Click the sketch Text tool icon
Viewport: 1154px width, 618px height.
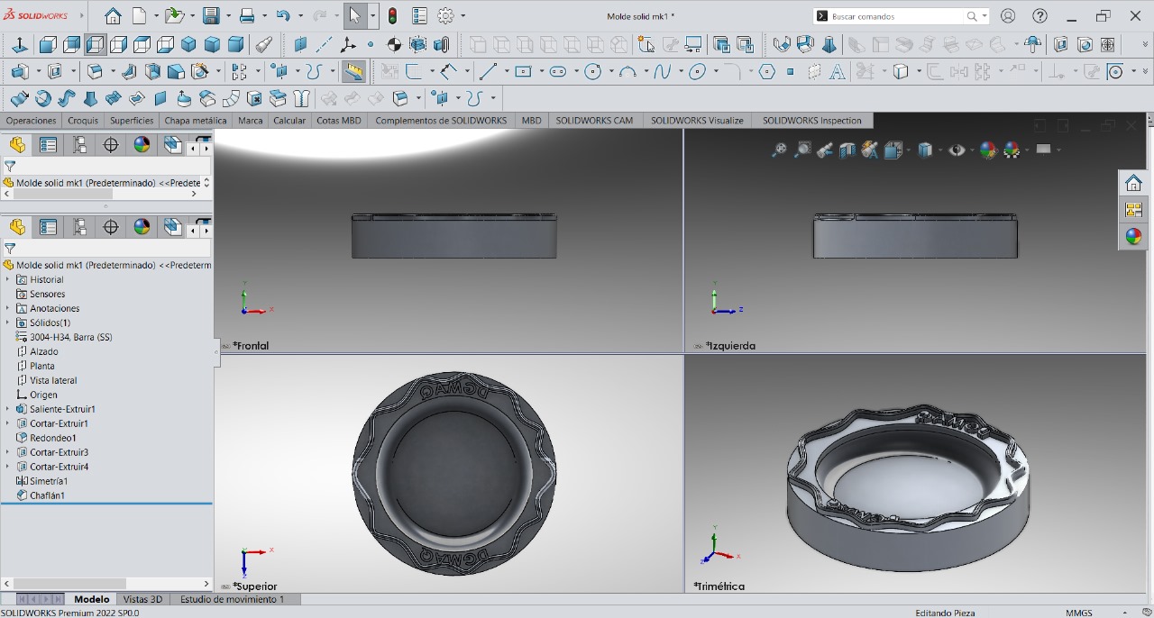[838, 72]
